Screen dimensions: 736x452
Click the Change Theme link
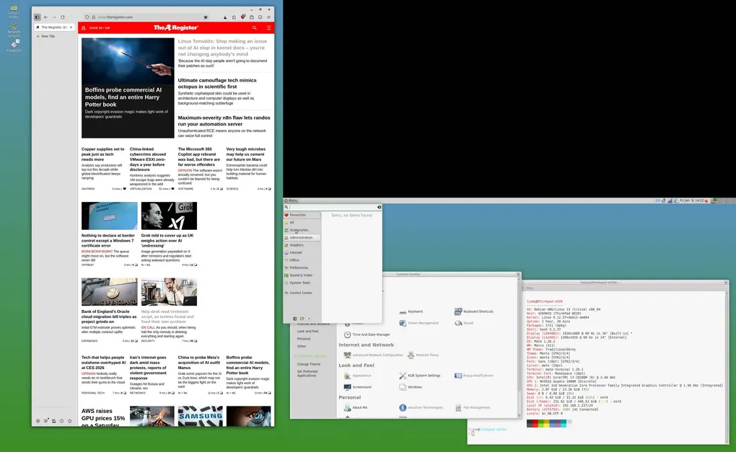(308, 364)
